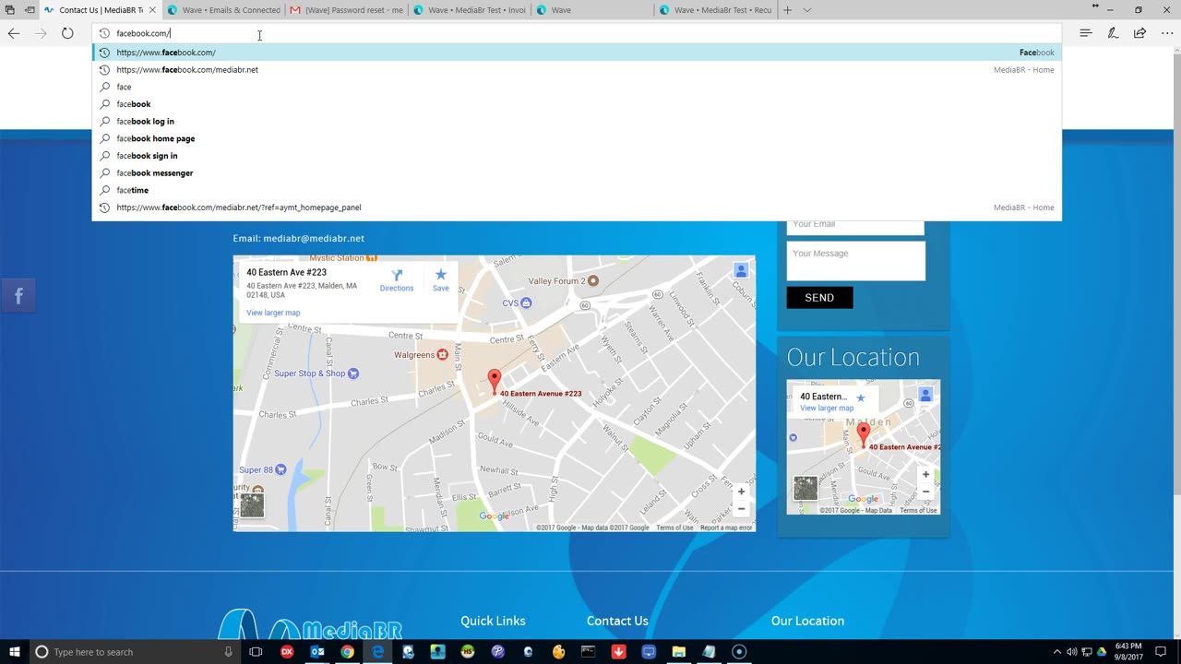Switch to the Wave MediaBr Test Recu tab
Screen dimensions: 1181x664
pyautogui.click(x=714, y=10)
